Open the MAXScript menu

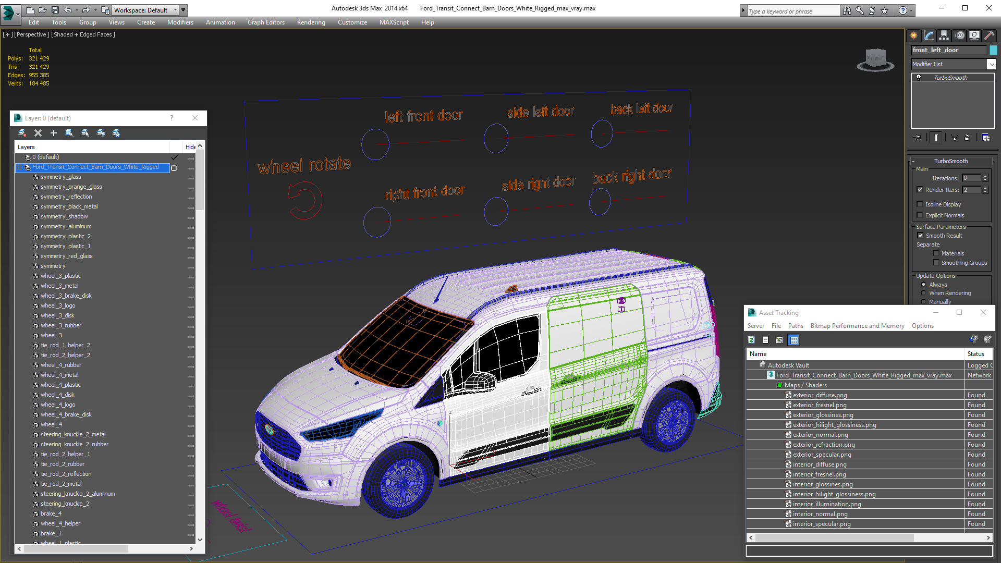click(x=394, y=22)
